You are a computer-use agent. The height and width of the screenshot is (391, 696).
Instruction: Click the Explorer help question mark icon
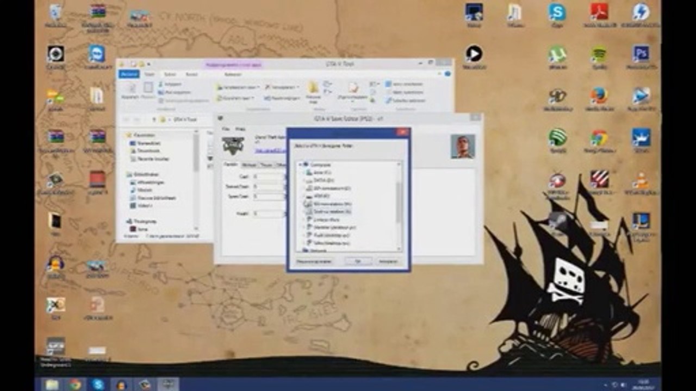(x=448, y=74)
